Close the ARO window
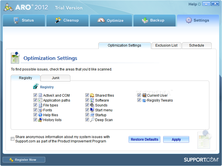This screenshot has height=166, width=222. tap(215, 4)
